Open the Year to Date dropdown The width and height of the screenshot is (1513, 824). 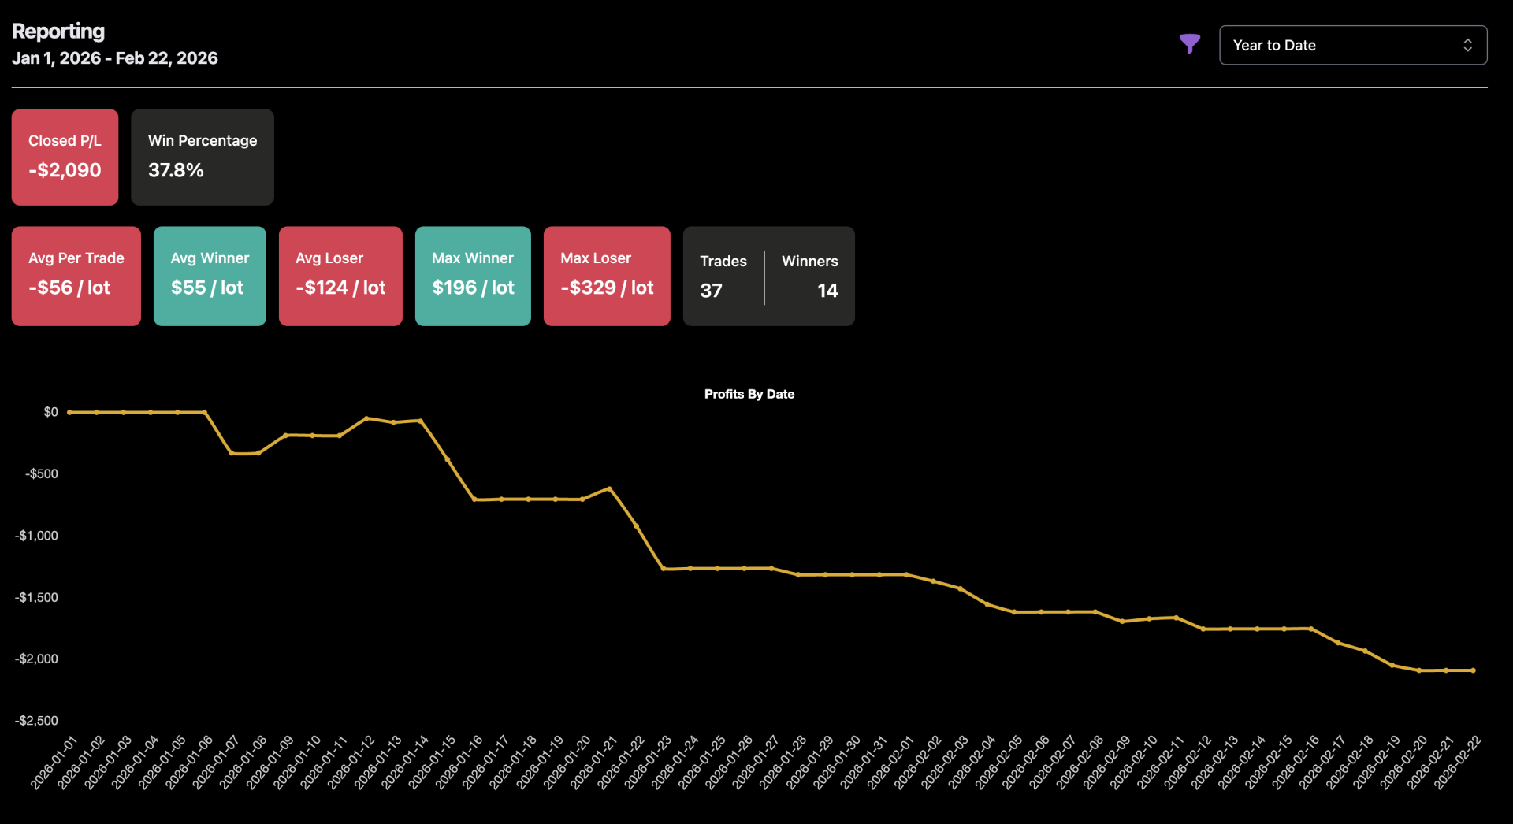pos(1340,45)
